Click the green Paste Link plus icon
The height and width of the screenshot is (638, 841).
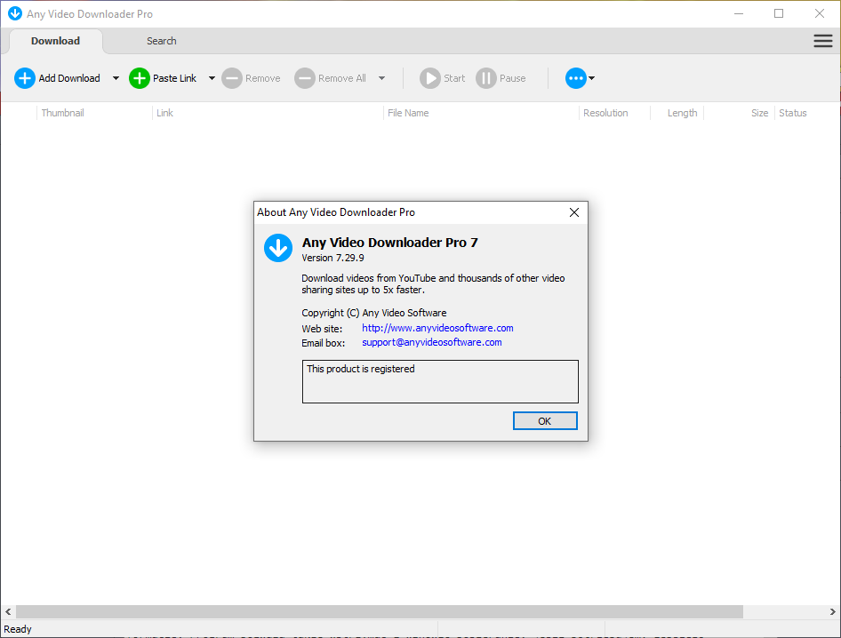[x=140, y=78]
